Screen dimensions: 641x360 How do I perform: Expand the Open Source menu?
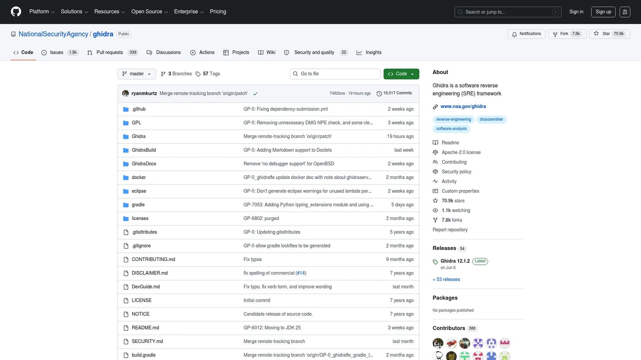coord(149,11)
